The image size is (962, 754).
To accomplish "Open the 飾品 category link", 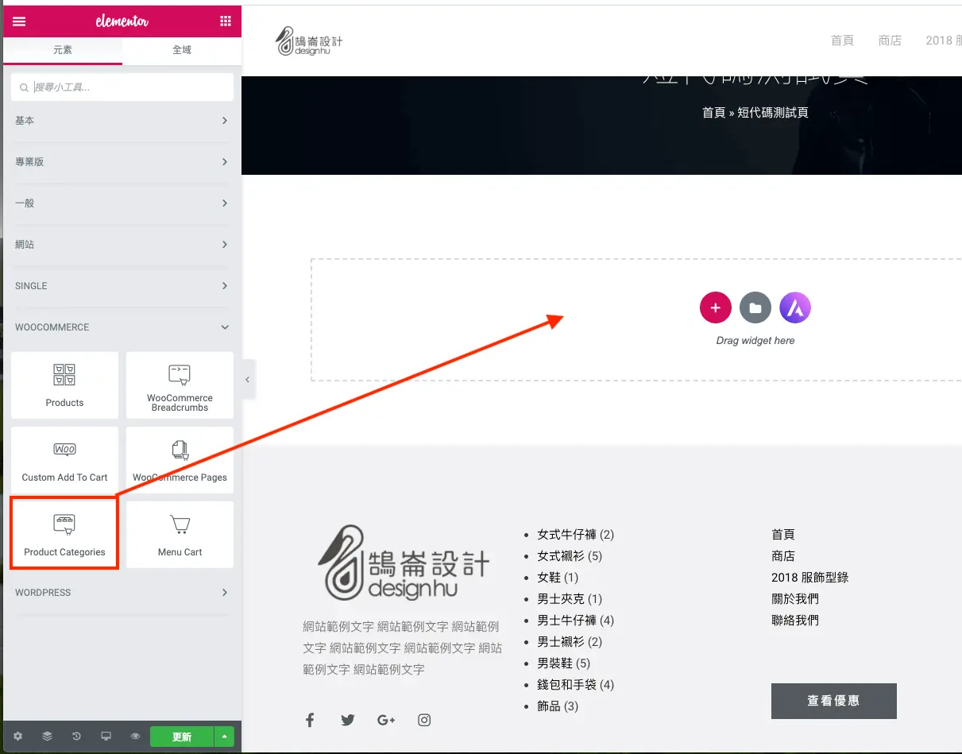I will (548, 706).
